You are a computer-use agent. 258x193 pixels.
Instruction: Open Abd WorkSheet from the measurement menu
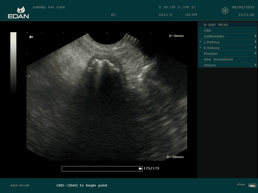[x=218, y=59]
